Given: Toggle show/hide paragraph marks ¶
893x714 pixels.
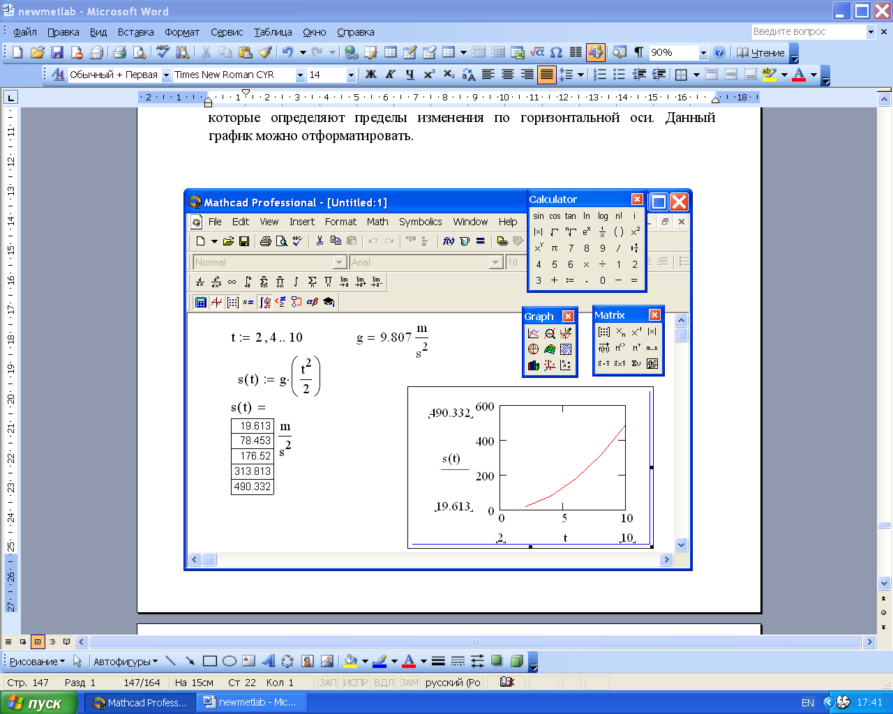Looking at the screenshot, I should click(x=638, y=52).
